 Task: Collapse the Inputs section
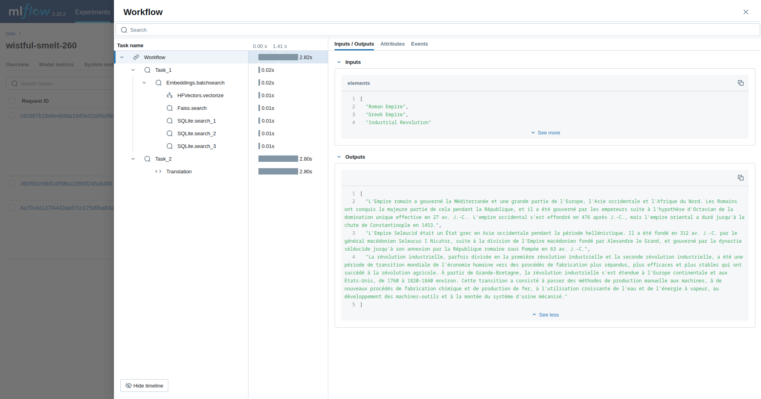[339, 62]
